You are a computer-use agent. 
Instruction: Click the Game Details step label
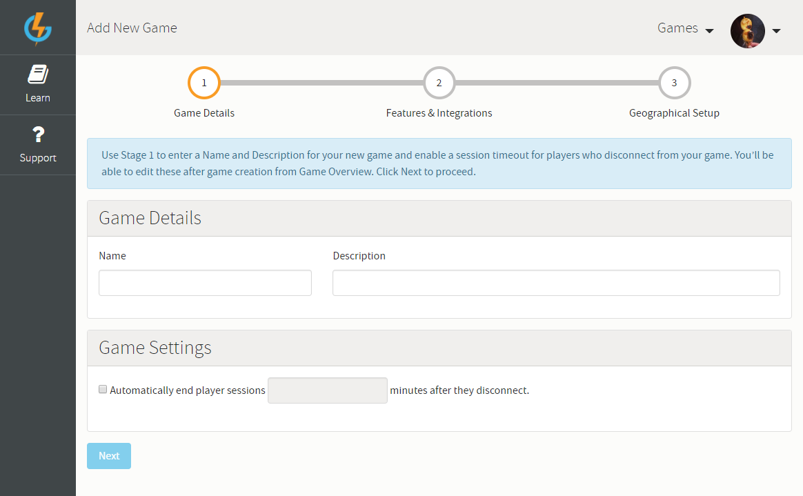click(x=204, y=113)
